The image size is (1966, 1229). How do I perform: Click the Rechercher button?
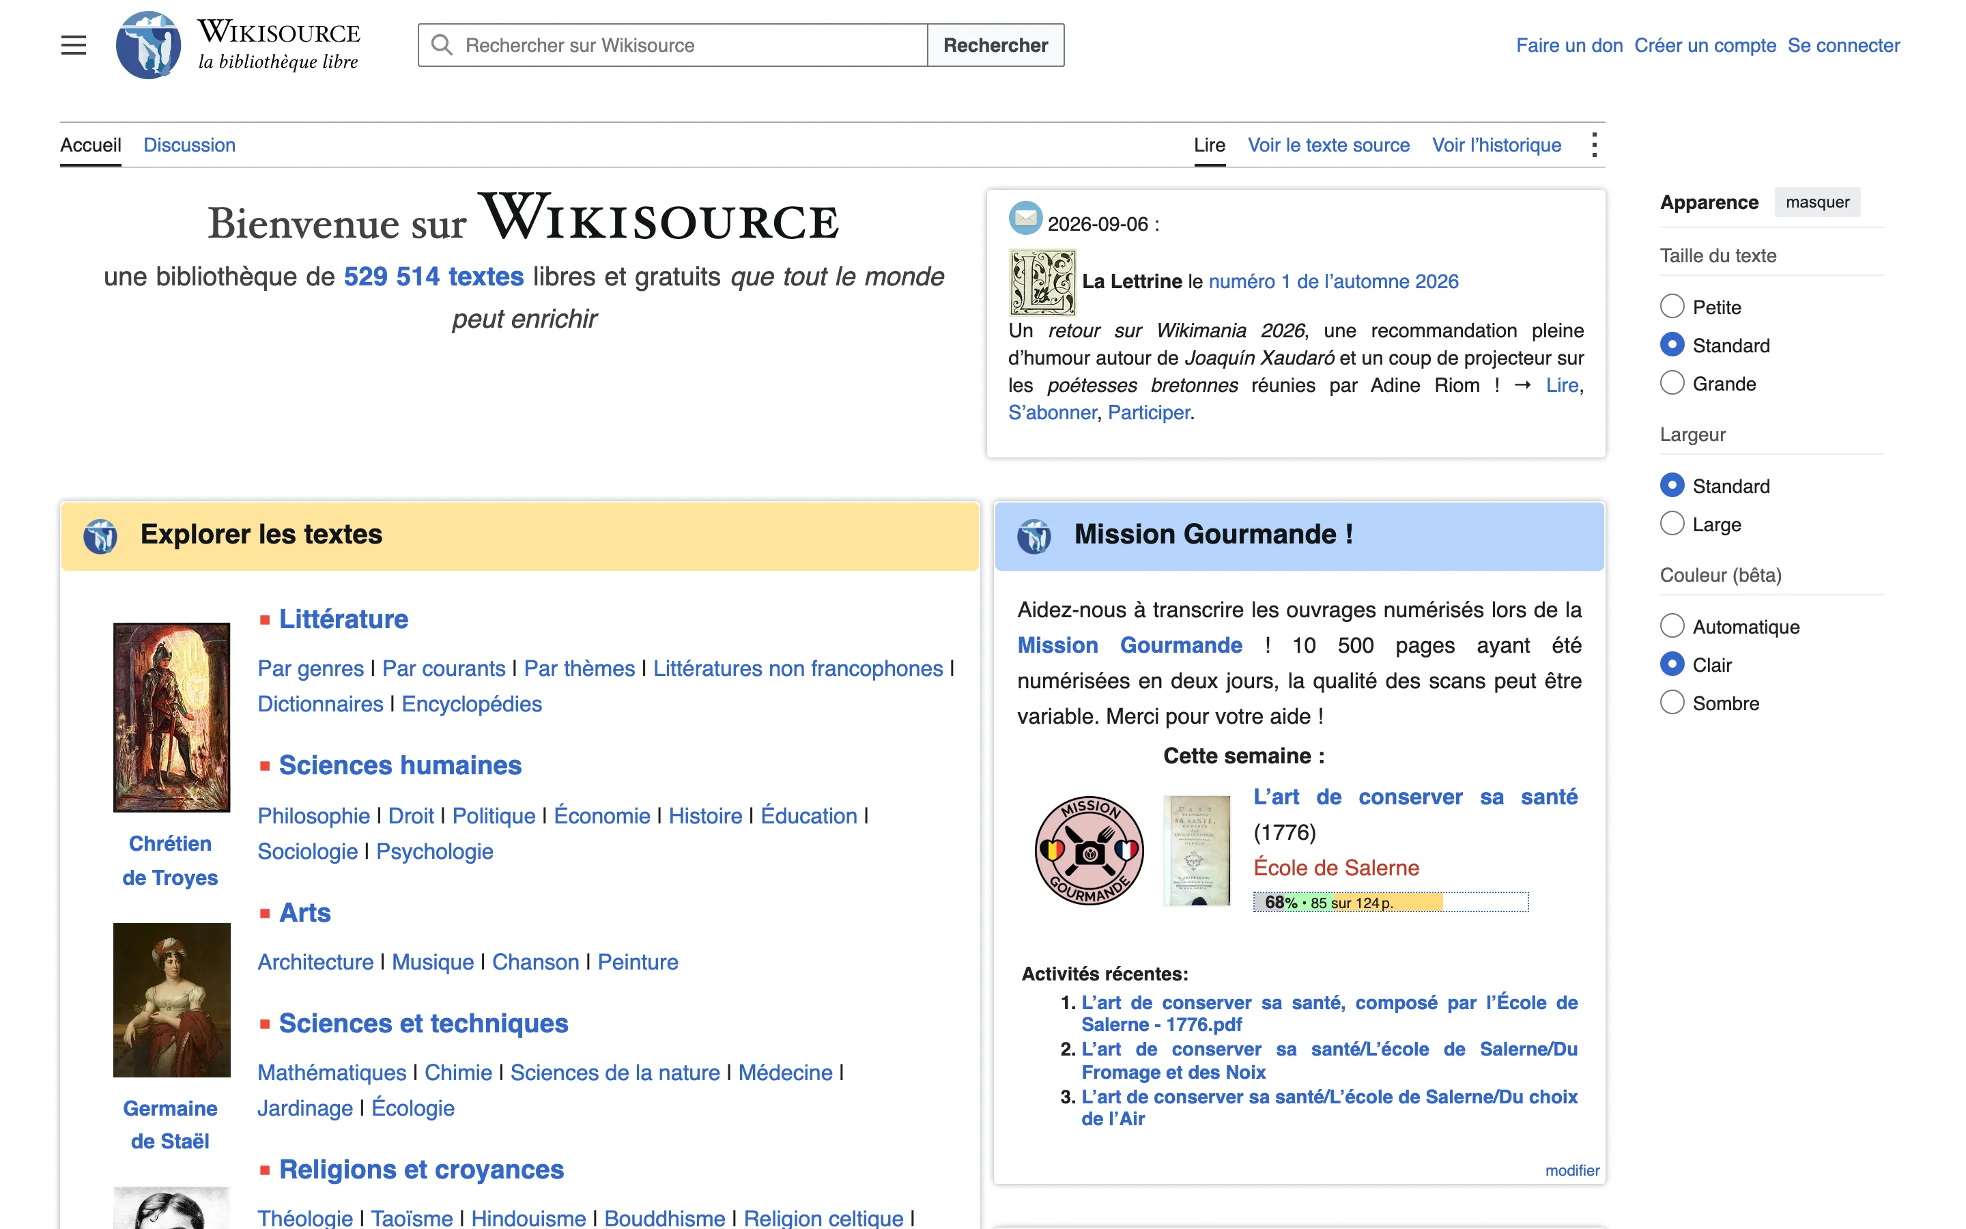(x=995, y=44)
